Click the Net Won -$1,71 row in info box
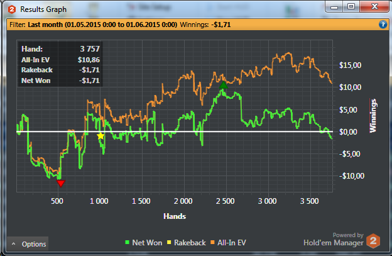This screenshot has height=256, width=392. 60,81
